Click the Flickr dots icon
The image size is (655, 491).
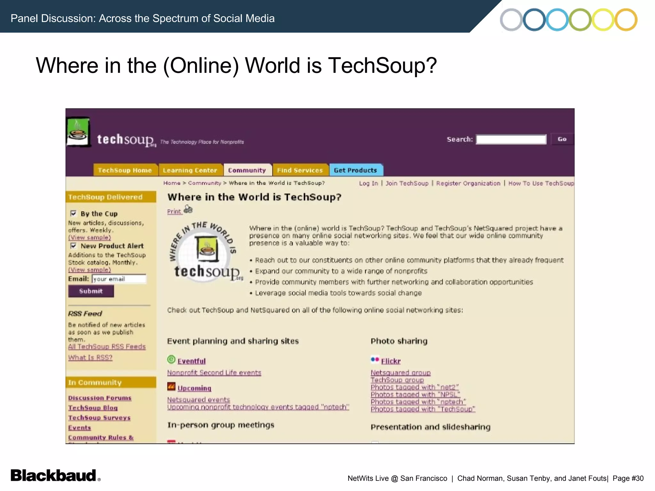(375, 360)
